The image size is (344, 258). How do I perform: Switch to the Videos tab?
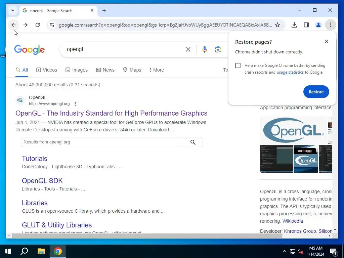click(46, 70)
